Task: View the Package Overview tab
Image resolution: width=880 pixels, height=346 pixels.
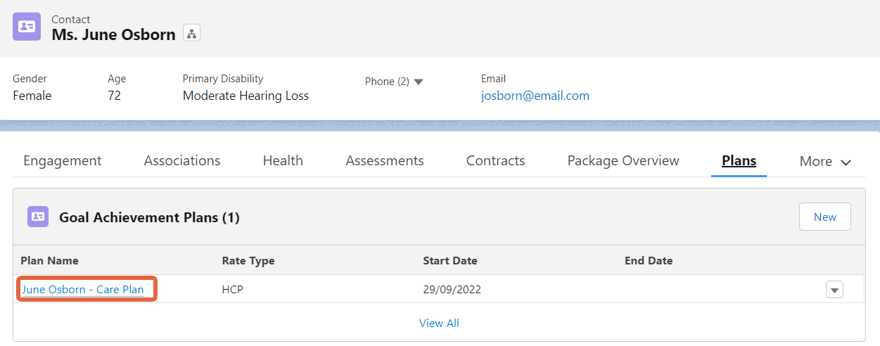Action: (623, 160)
